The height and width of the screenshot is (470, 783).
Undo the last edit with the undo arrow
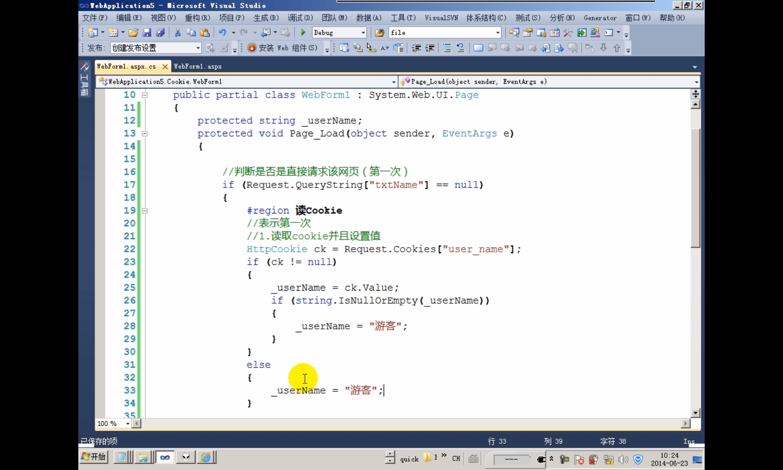click(x=222, y=33)
